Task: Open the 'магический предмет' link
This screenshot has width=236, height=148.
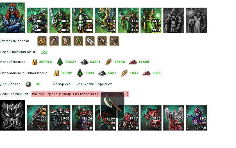Action: pyautogui.click(x=94, y=84)
